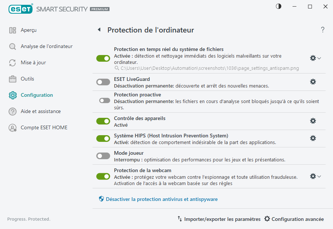Viewport: 333px width, 229px height.
Task: Open the Aperçu section icon
Action: coord(13,30)
